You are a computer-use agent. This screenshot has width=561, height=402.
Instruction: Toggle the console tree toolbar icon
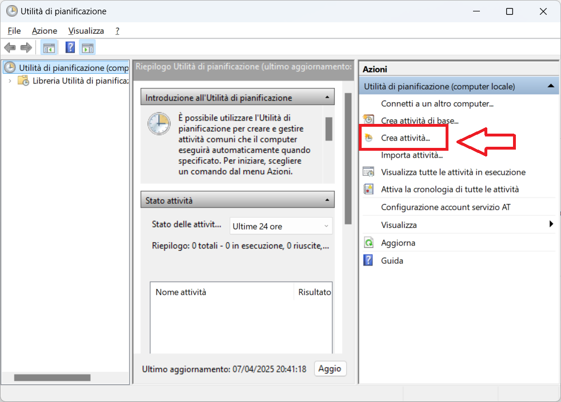click(x=49, y=47)
